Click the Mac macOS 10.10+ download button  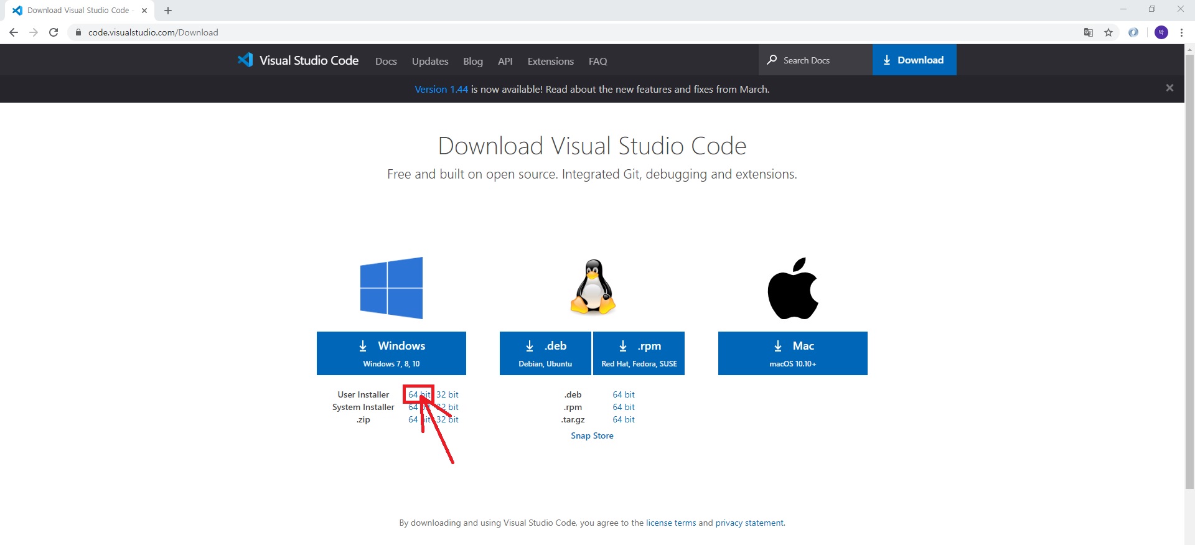pyautogui.click(x=793, y=353)
